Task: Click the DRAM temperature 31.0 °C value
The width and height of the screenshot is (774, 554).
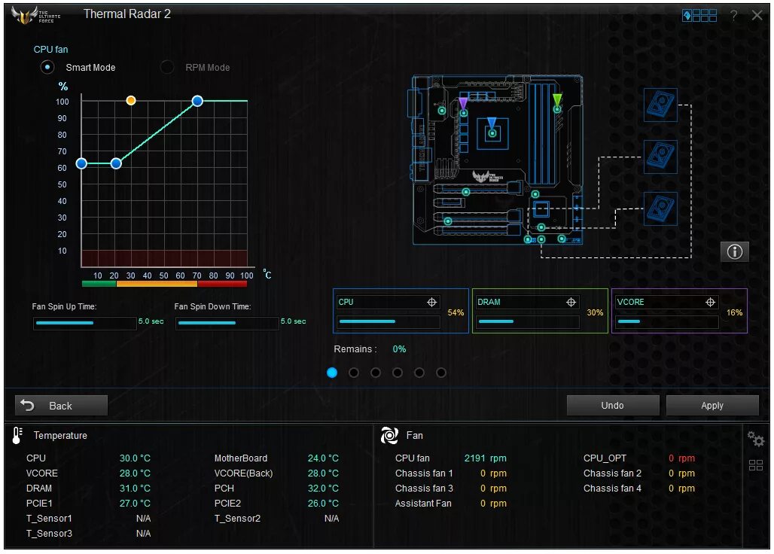Action: coord(135,488)
